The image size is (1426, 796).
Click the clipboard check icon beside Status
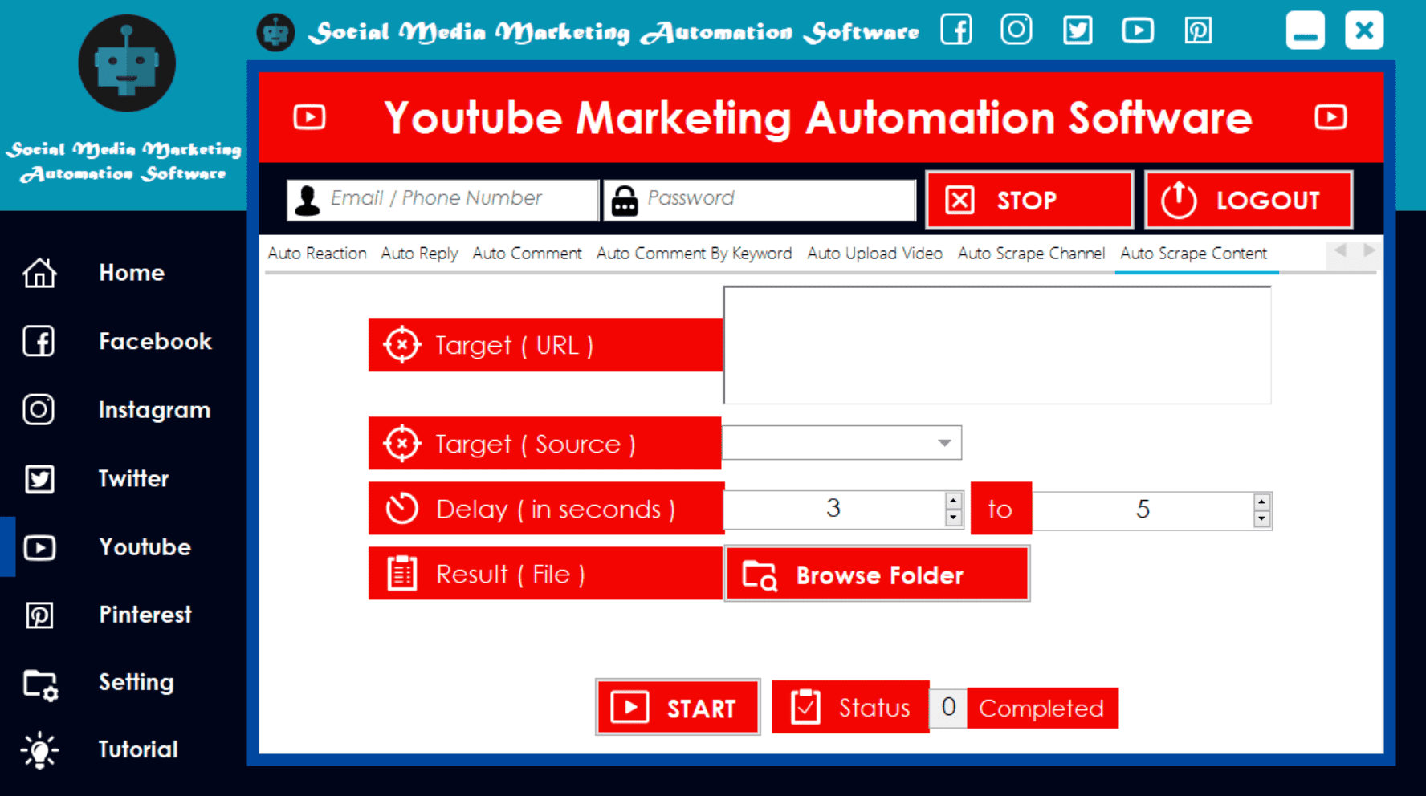pos(805,707)
